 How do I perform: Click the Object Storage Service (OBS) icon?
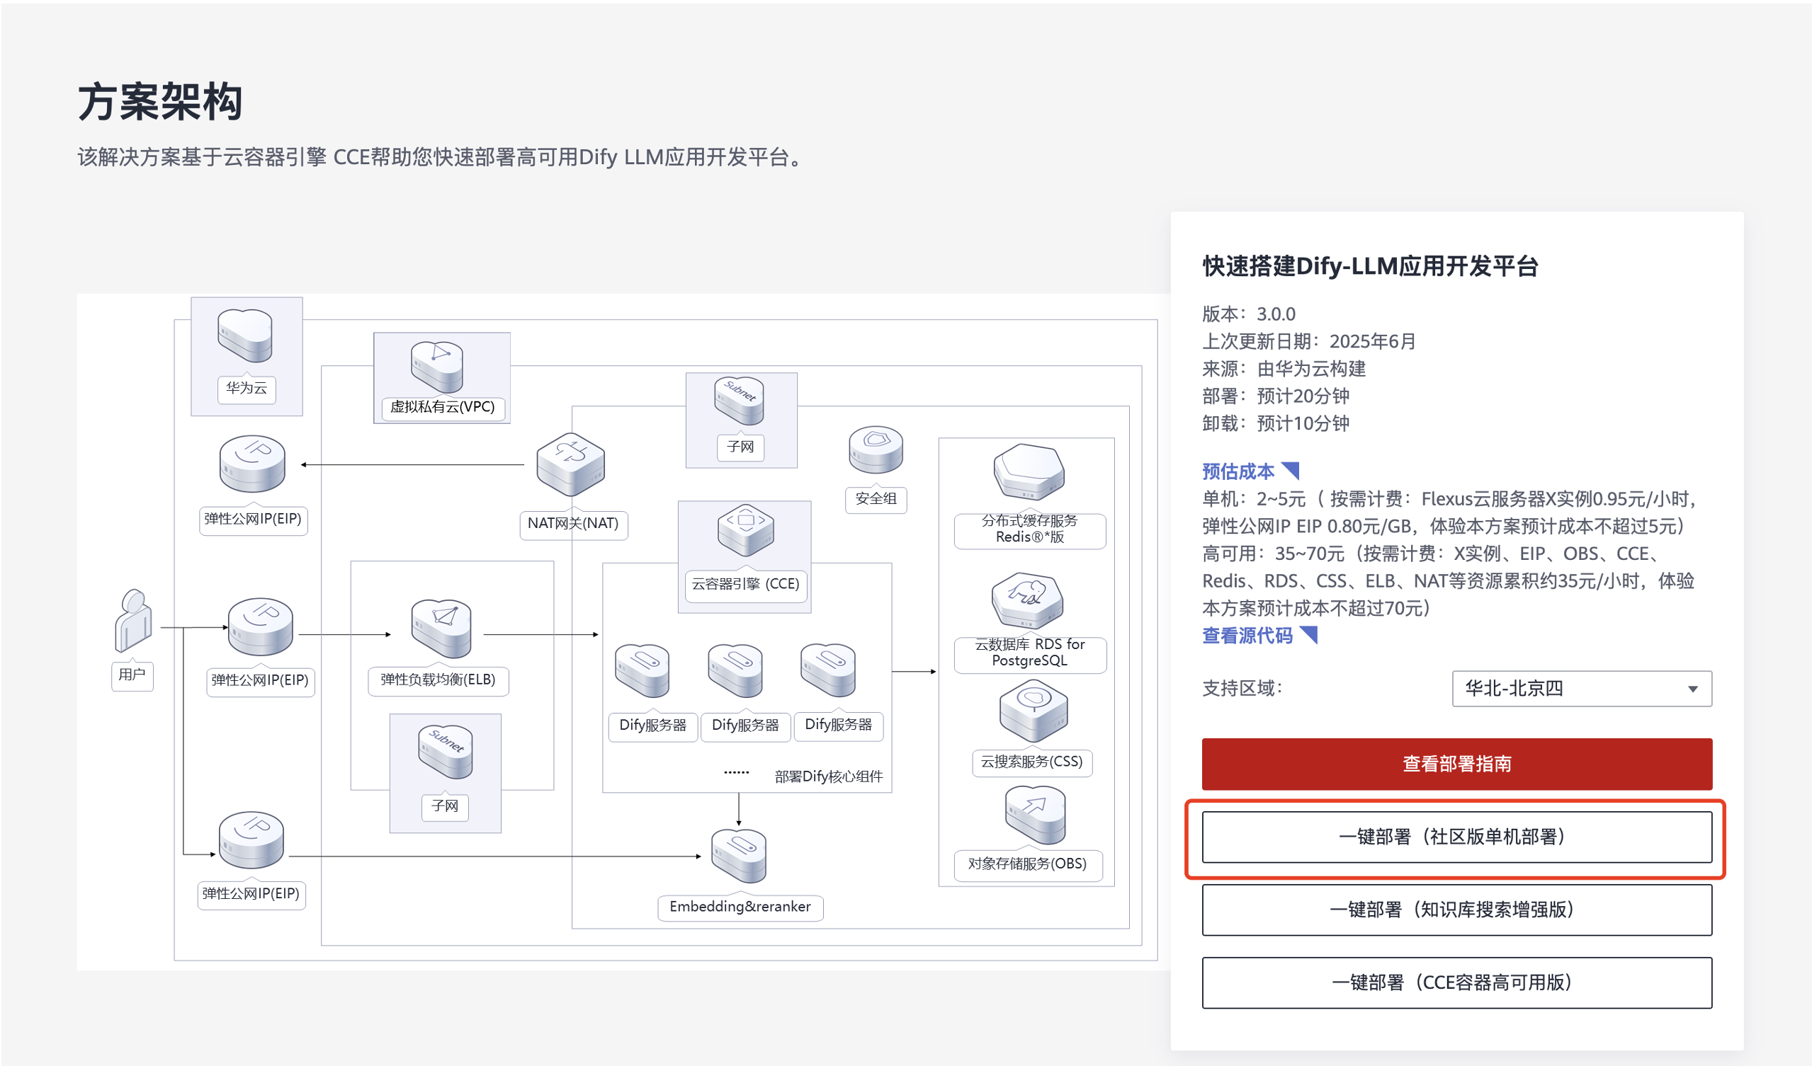tap(1035, 815)
